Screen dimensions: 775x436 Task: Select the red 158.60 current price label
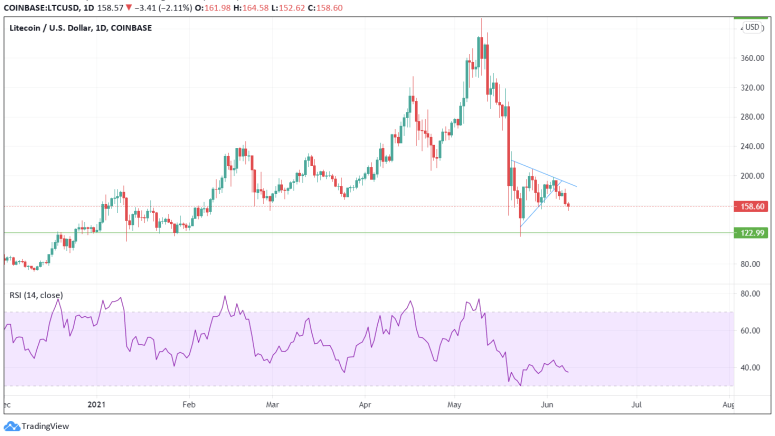pos(750,206)
